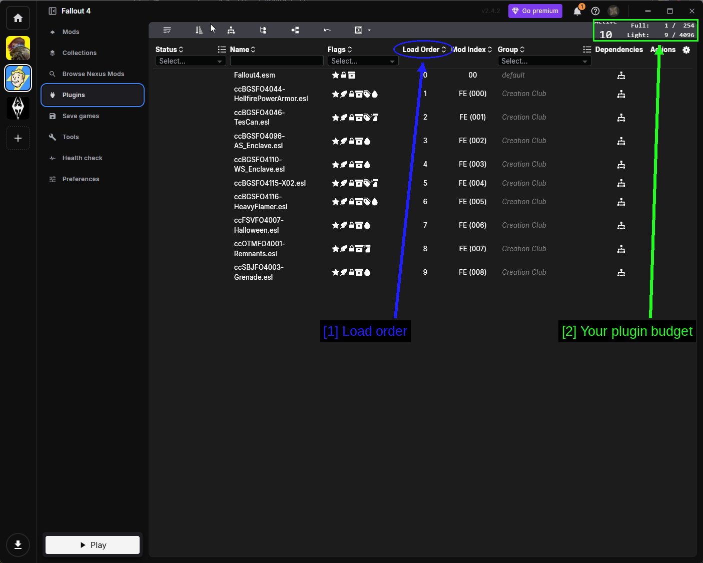
Task: Open column settings with the gear icon
Action: (686, 50)
